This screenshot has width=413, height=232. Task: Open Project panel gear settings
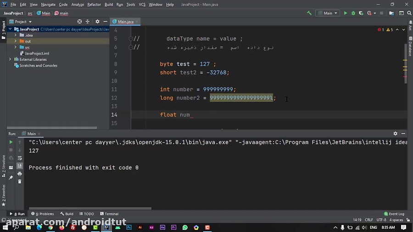[97, 22]
